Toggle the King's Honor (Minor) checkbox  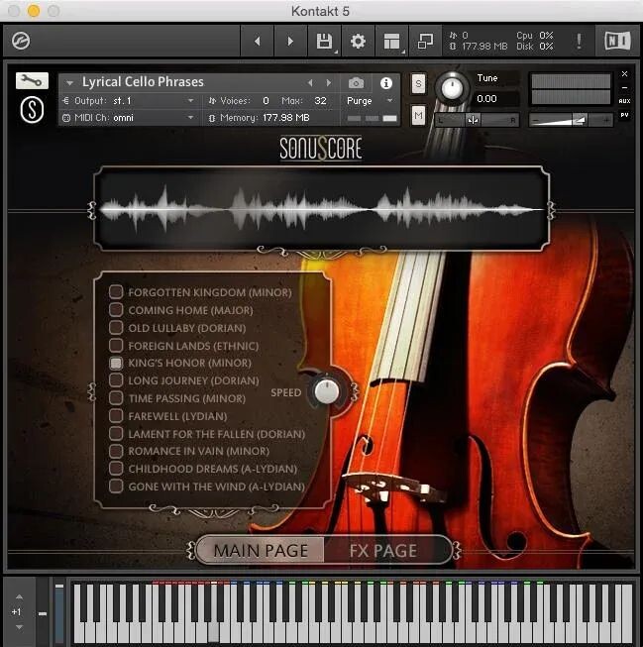[x=116, y=364]
